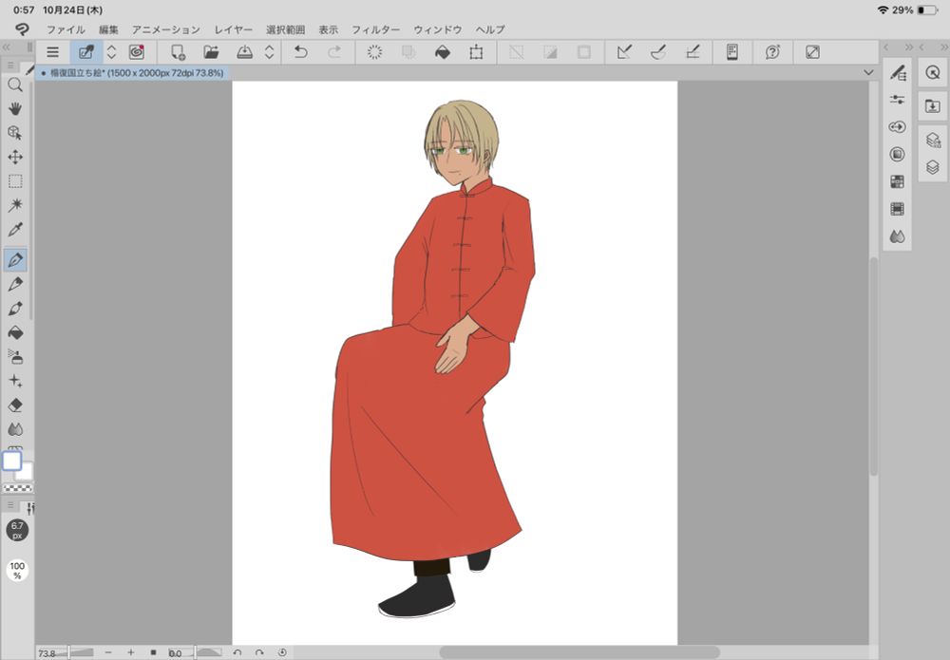Screen dimensions: 950x660
Task: Select the Magnifier zoom tool
Action: pos(15,85)
